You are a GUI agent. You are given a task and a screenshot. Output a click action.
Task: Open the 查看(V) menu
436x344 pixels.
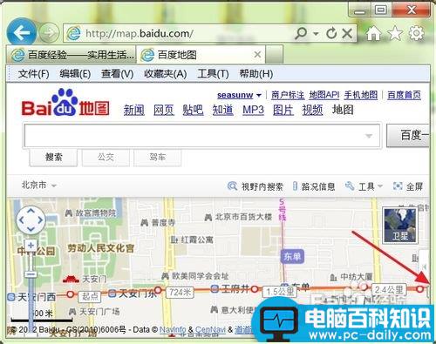(x=117, y=74)
